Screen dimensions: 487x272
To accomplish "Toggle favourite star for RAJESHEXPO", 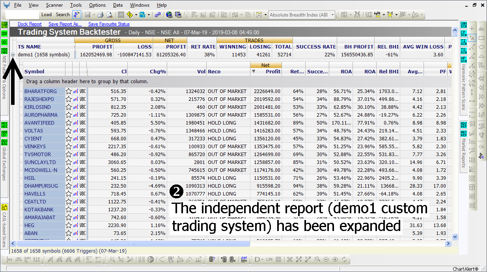I will 69,99.
